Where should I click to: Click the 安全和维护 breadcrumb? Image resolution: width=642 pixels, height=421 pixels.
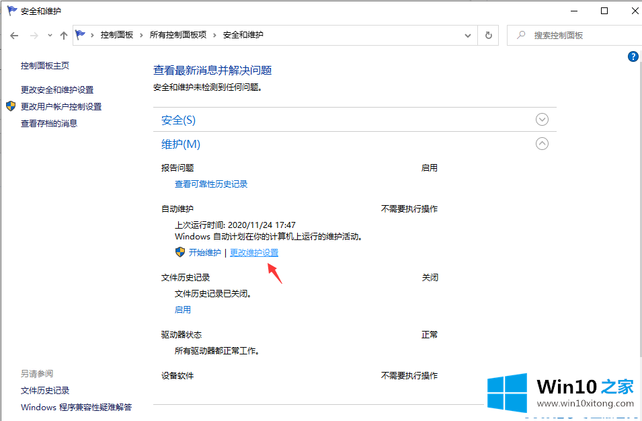[243, 35]
